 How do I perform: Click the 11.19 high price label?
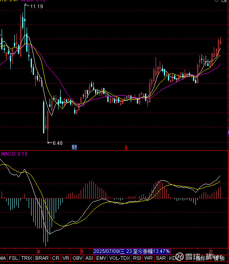(x=37, y=7)
